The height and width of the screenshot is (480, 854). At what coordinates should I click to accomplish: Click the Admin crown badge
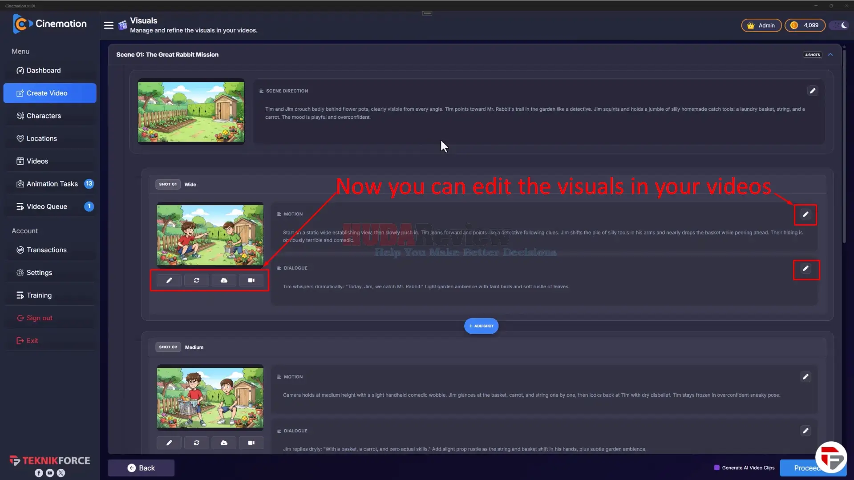pos(761,25)
